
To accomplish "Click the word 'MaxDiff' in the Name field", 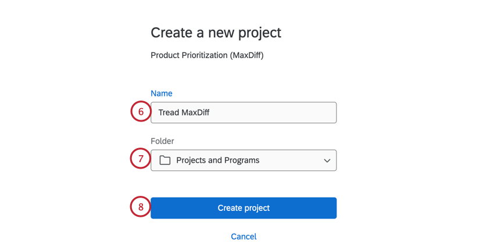I will point(195,113).
